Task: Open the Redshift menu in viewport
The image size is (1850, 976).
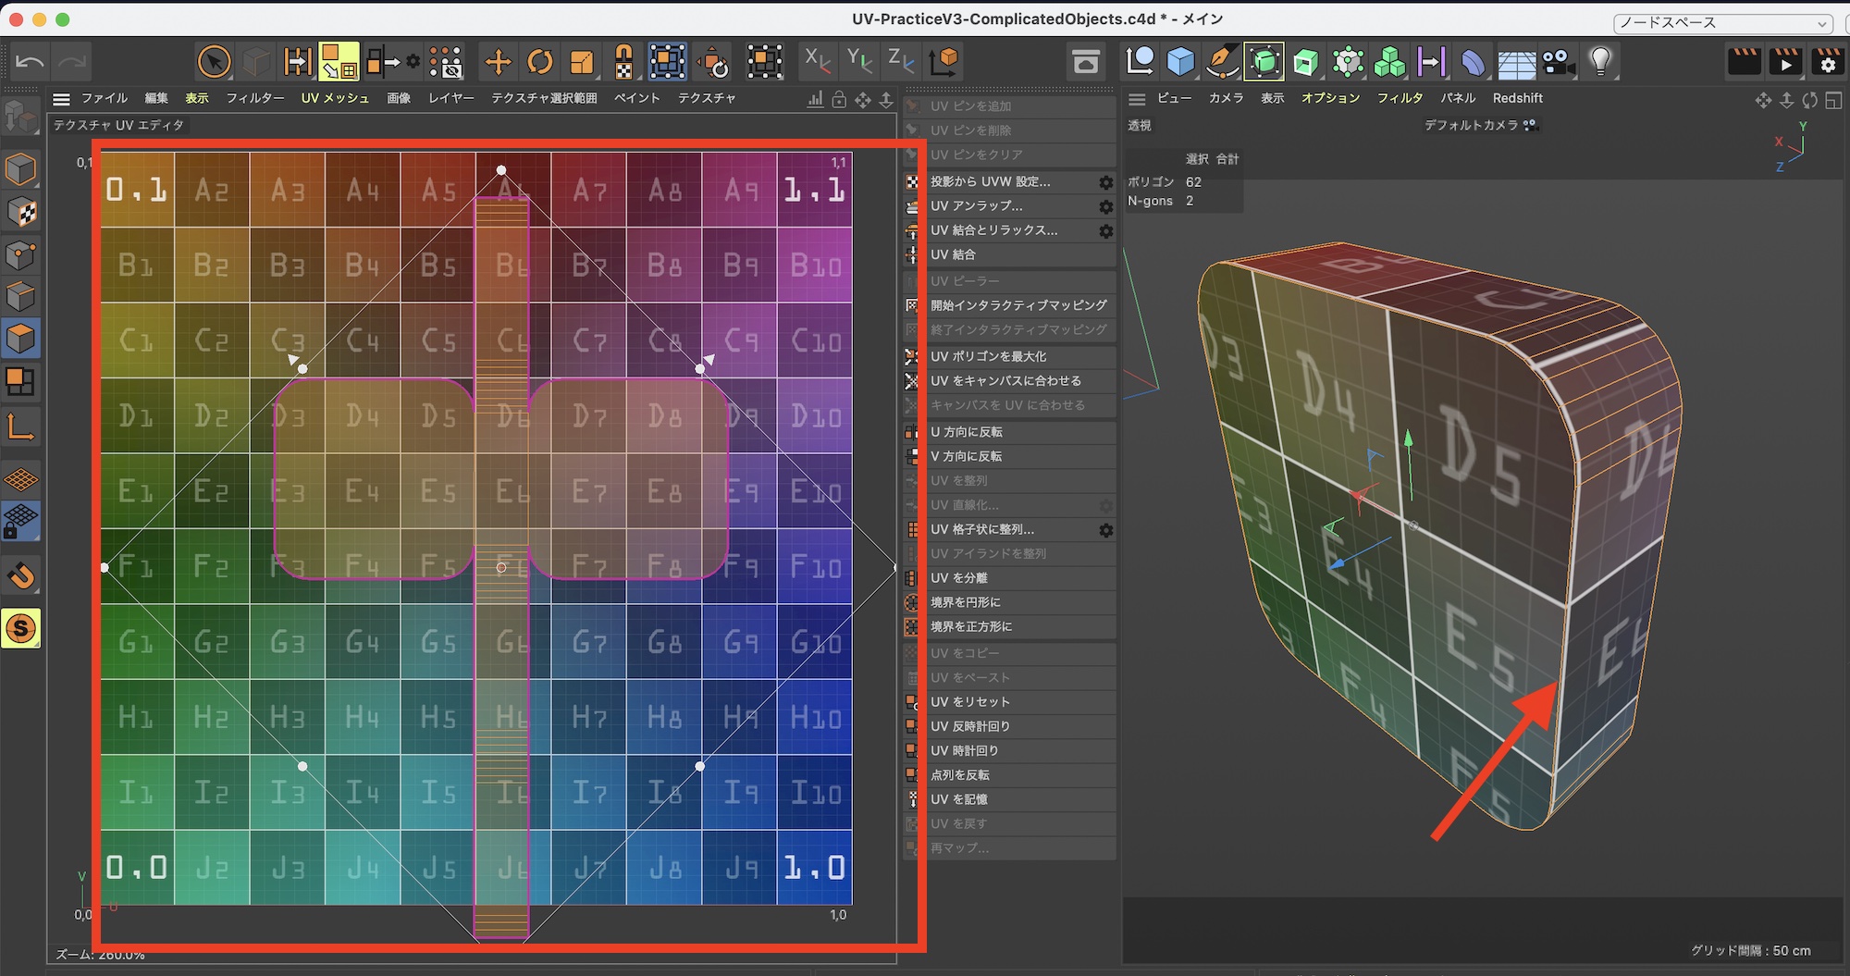Action: tap(1517, 98)
